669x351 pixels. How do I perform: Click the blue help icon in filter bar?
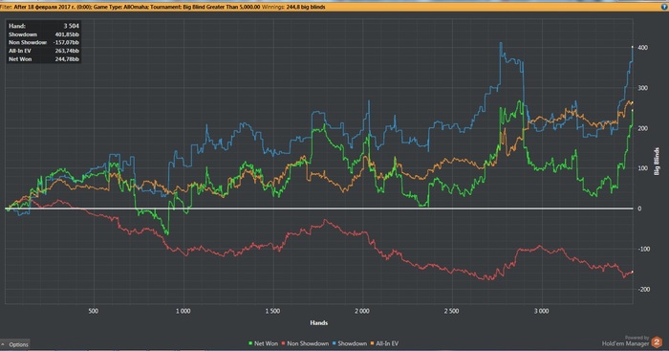[664, 7]
